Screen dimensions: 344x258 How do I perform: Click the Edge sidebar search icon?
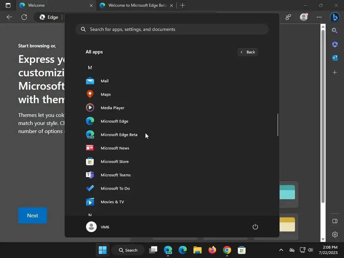pos(335,31)
